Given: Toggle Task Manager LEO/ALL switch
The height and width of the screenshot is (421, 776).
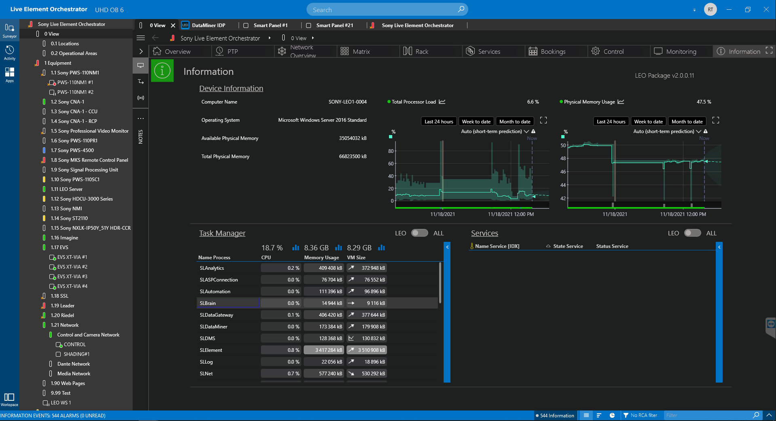Looking at the screenshot, I should coord(420,233).
